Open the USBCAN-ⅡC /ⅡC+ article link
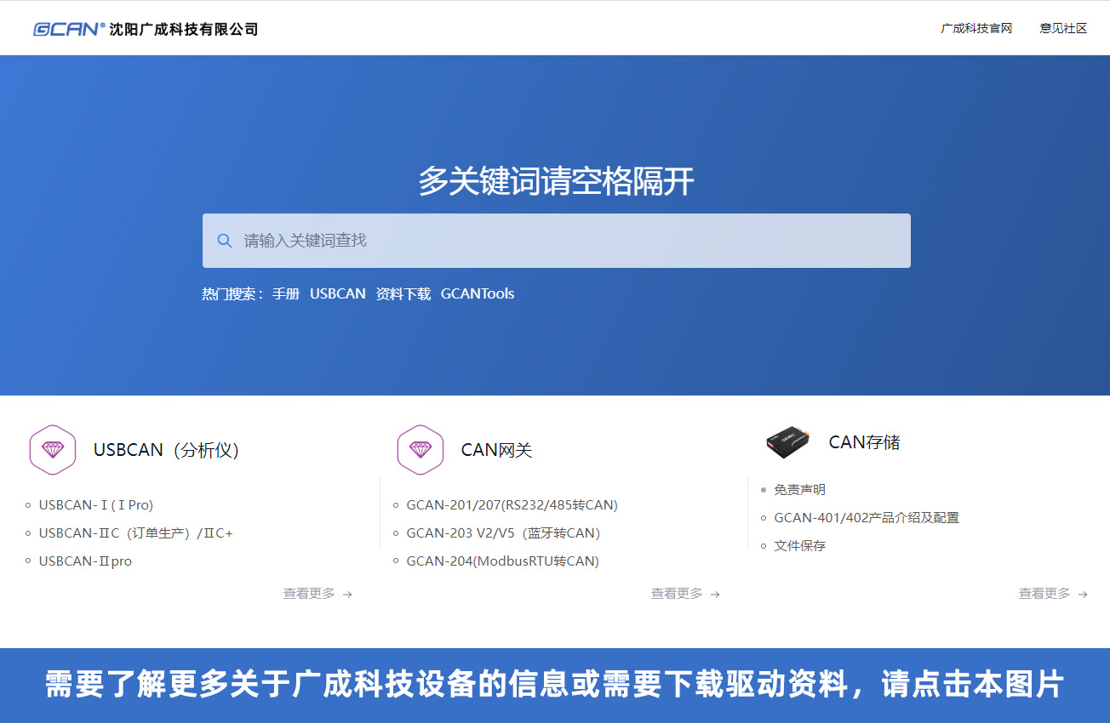 tap(135, 533)
